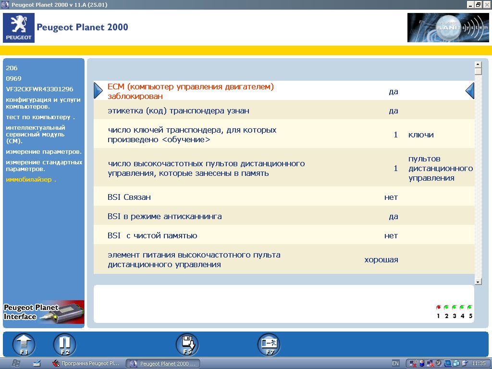The height and width of the screenshot is (369, 492).
Task: Click the title bar application icon
Action: 5,5
